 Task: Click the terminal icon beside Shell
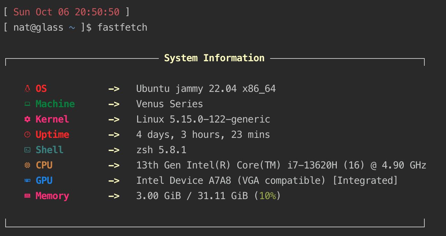(x=27, y=150)
